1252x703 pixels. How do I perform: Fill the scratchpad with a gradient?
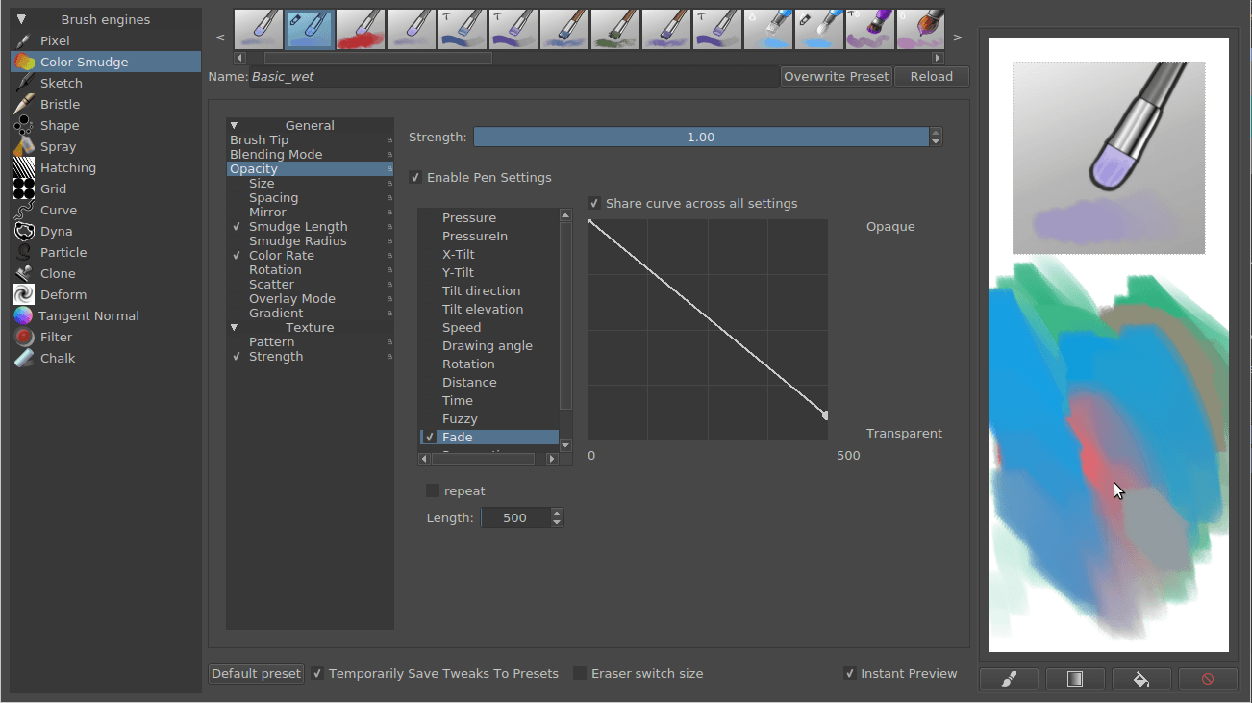[x=1075, y=679]
